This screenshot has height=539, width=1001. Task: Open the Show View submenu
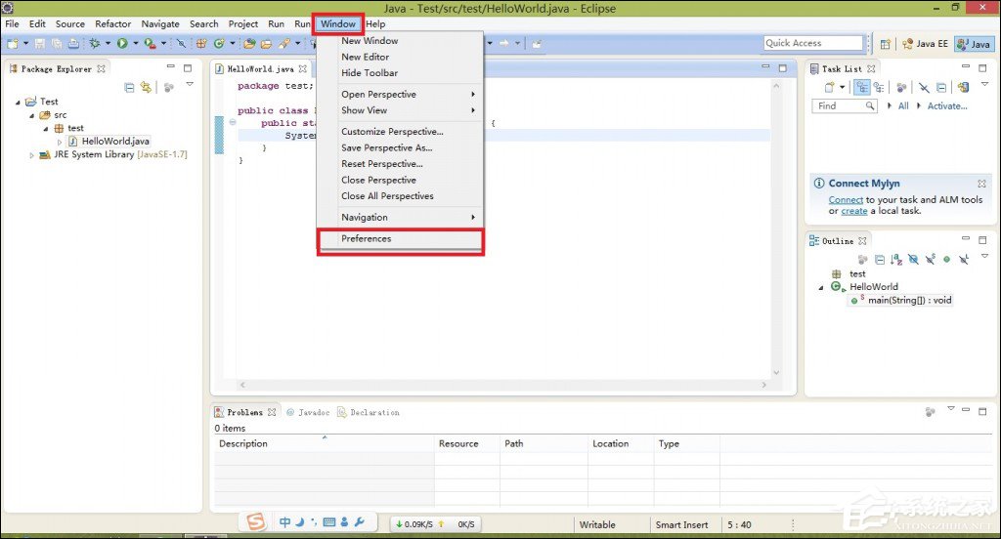pos(365,110)
